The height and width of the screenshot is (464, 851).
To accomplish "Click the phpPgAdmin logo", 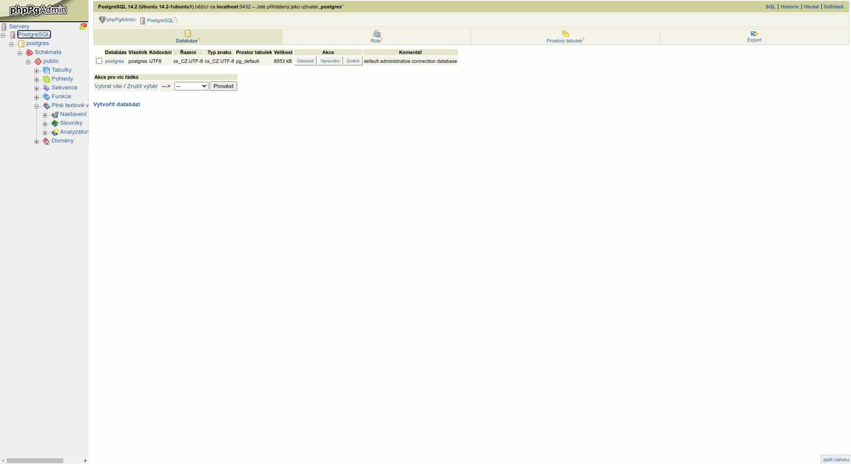I will (38, 10).
